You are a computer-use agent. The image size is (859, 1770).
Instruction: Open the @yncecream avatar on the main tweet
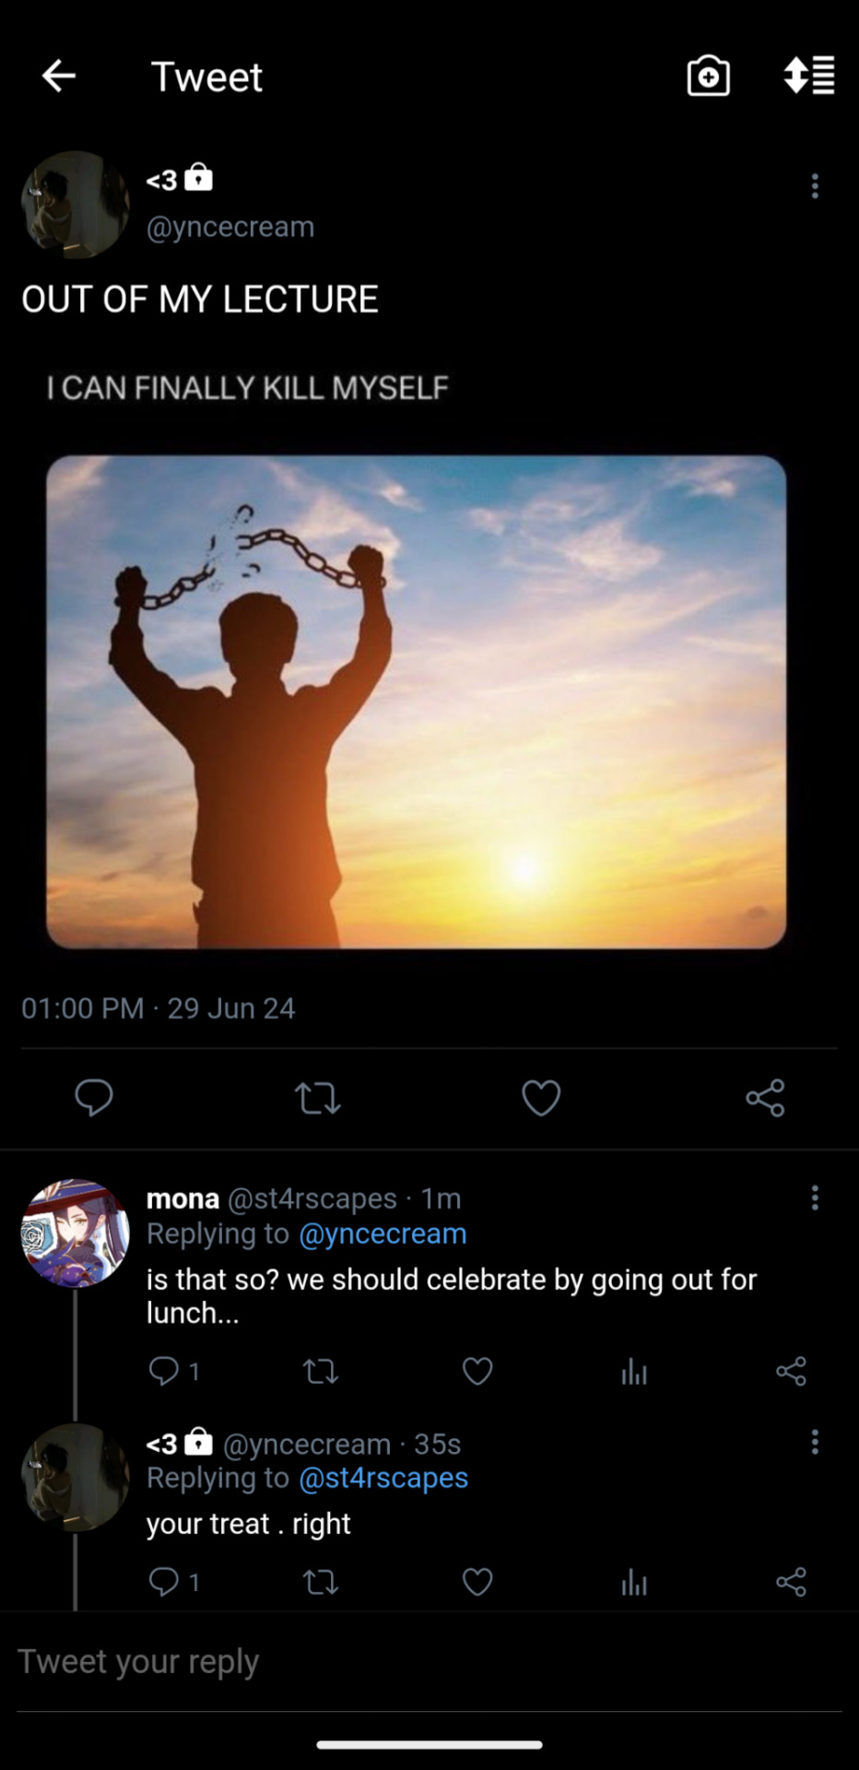(x=76, y=205)
